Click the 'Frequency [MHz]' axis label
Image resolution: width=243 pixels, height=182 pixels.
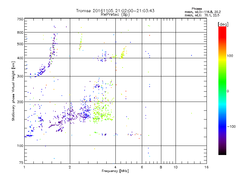(115, 171)
